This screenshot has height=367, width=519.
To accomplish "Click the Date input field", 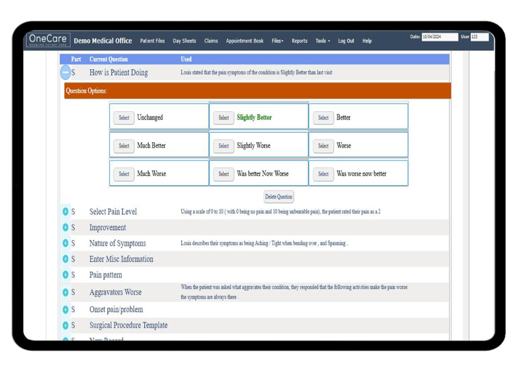I will [440, 36].
